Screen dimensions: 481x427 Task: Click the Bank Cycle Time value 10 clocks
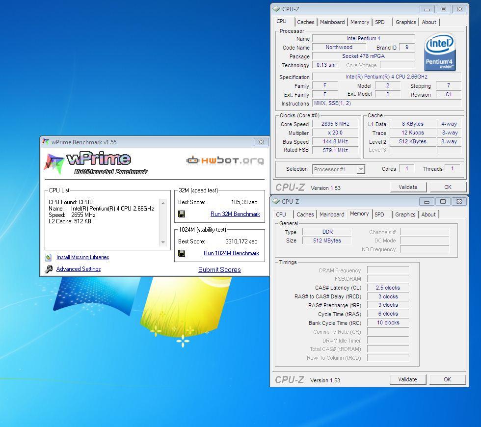pos(388,323)
